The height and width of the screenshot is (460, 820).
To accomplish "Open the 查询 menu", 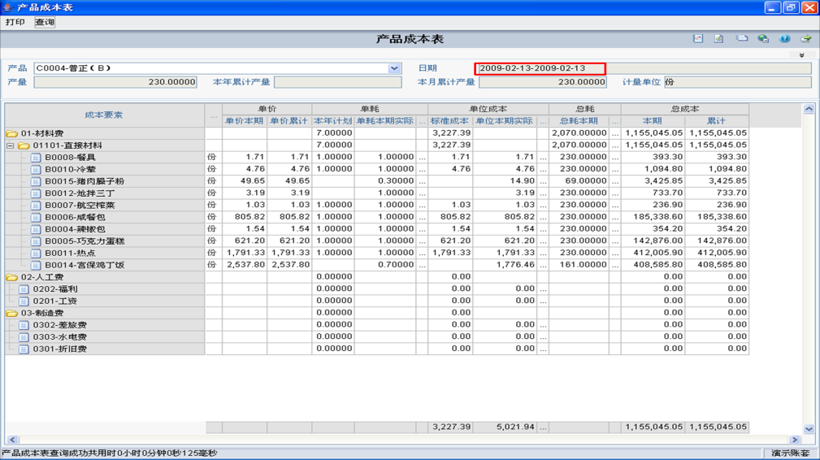I will coord(45,23).
